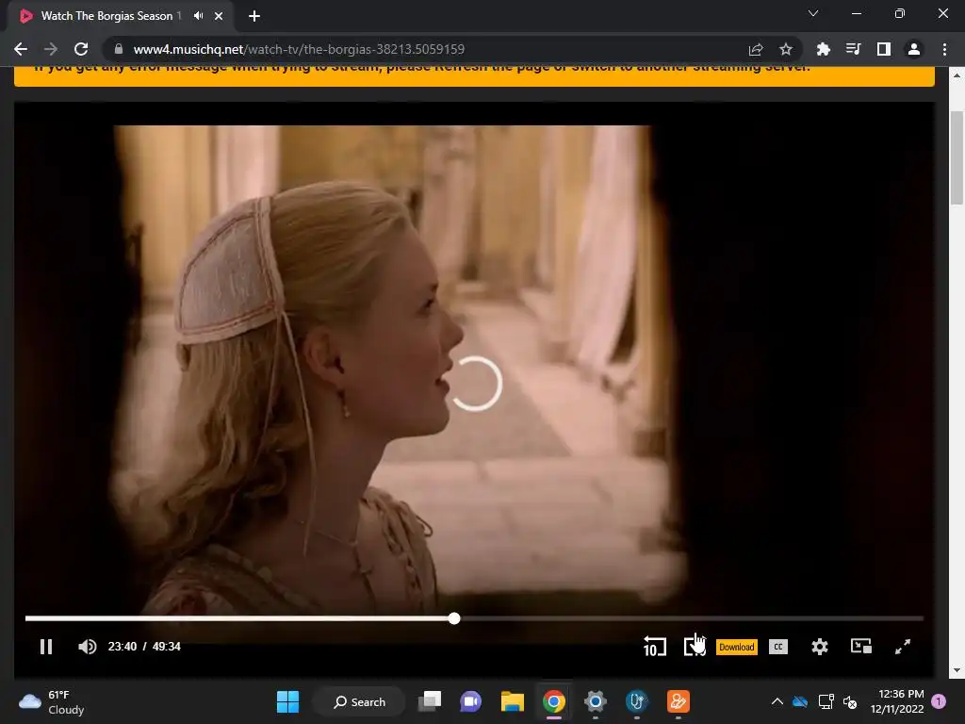Open File Explorer from taskbar
965x724 pixels.
[x=512, y=701]
